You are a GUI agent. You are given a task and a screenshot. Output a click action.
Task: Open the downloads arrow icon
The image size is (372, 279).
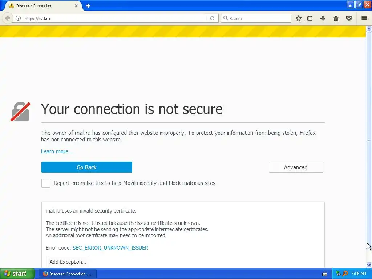[x=323, y=18]
